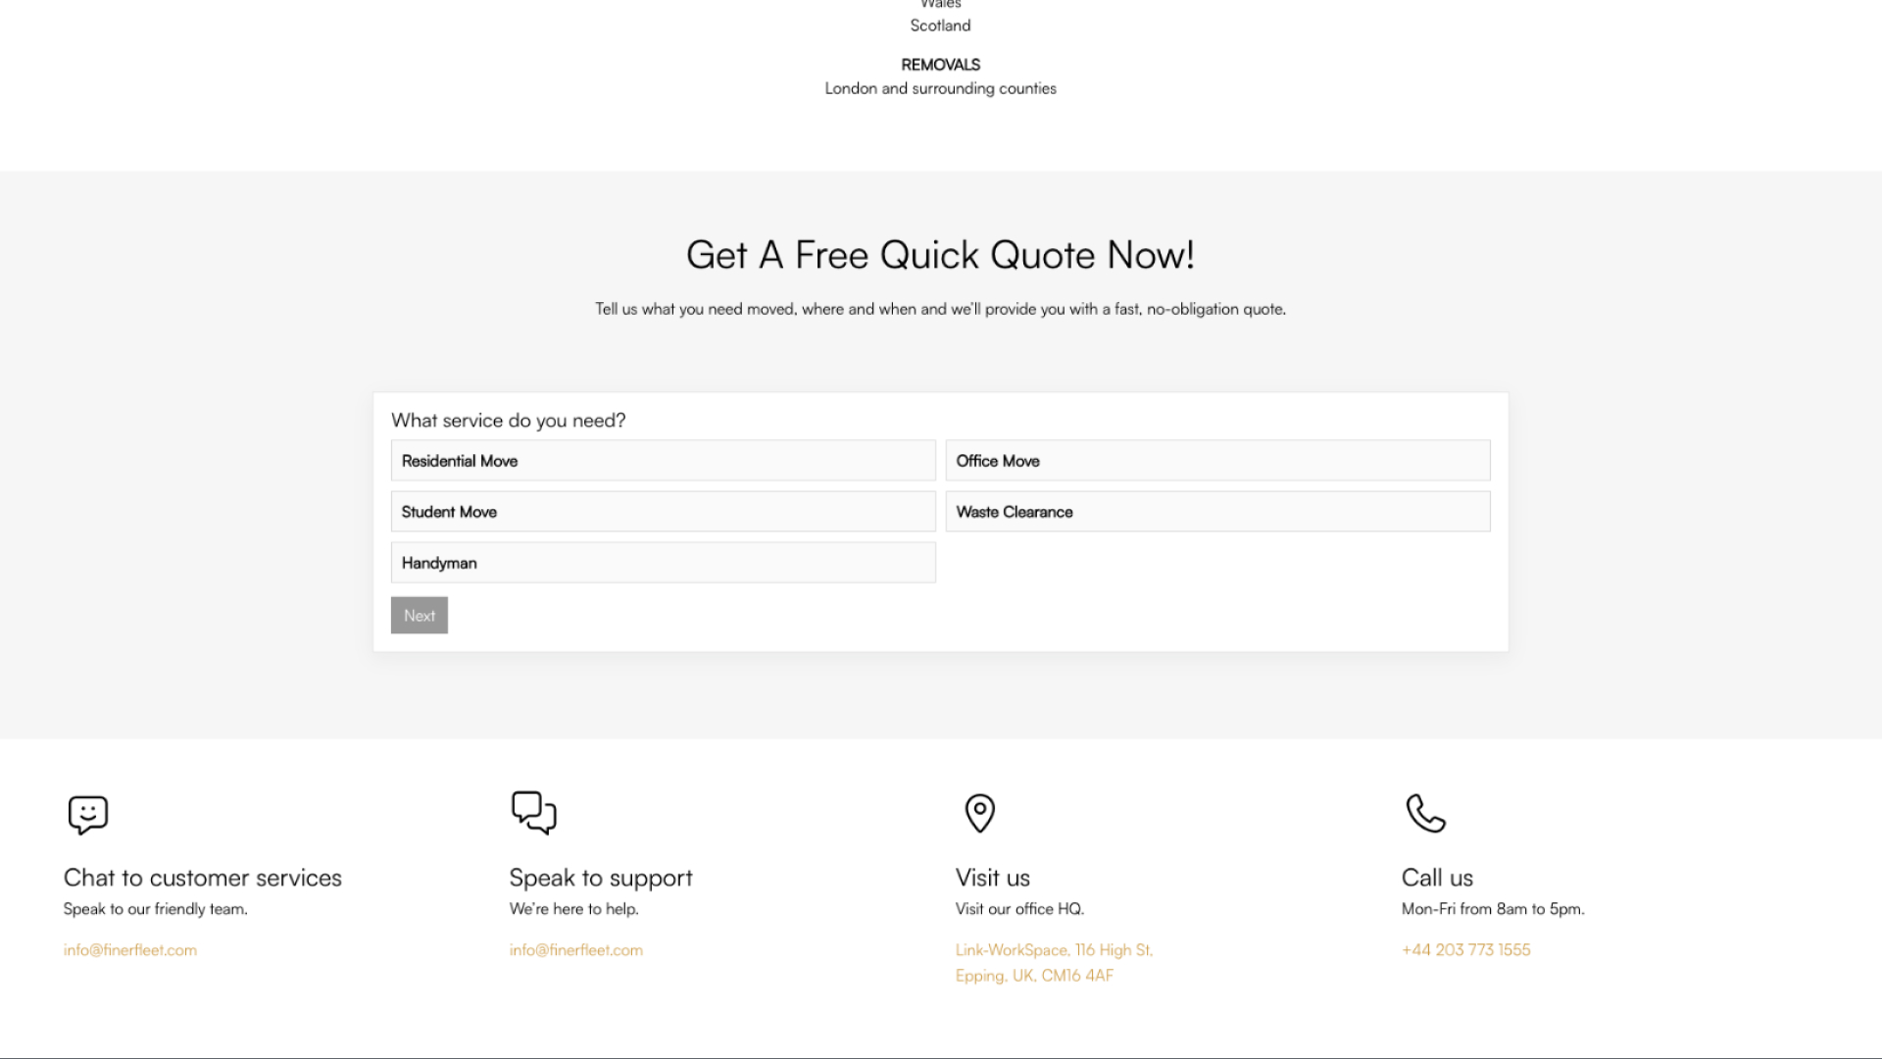
Task: Click the Call us heading
Action: coord(1437,878)
